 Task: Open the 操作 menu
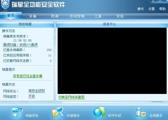[x=141, y=9]
